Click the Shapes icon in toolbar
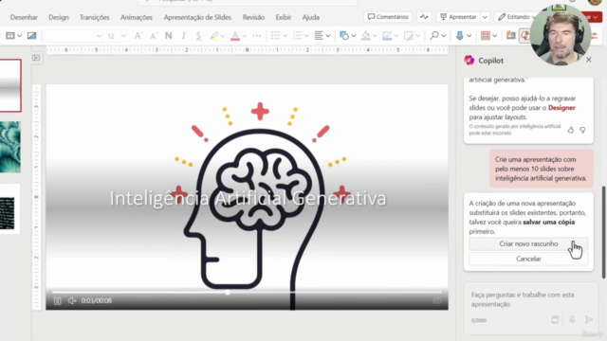Viewport: 607px width, 341px height. pyautogui.click(x=343, y=36)
